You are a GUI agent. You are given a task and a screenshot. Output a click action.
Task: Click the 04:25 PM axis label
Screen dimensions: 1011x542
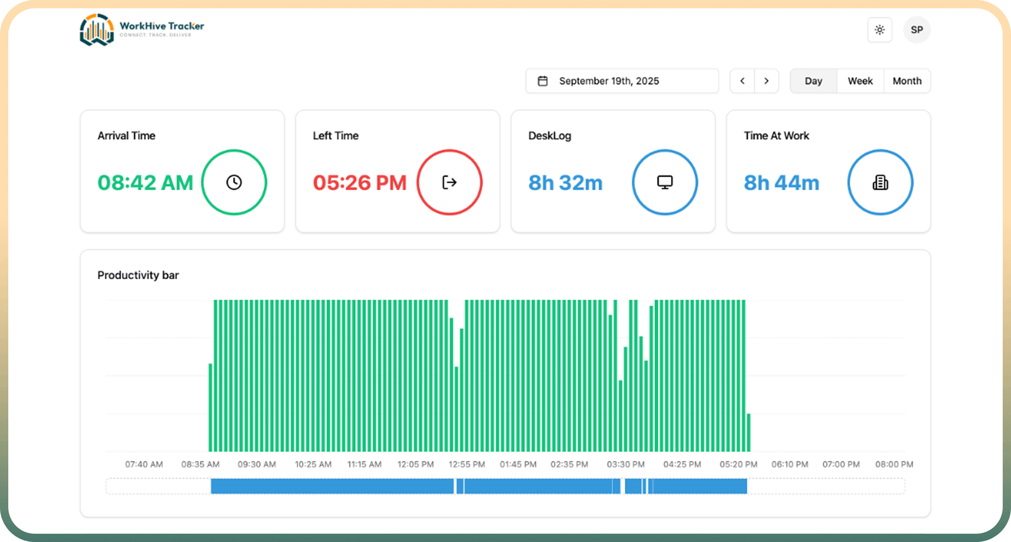pyautogui.click(x=682, y=464)
